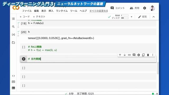The width and height of the screenshot is (169, 95).
Task: Click the 共有 share button
Action: 135,8
